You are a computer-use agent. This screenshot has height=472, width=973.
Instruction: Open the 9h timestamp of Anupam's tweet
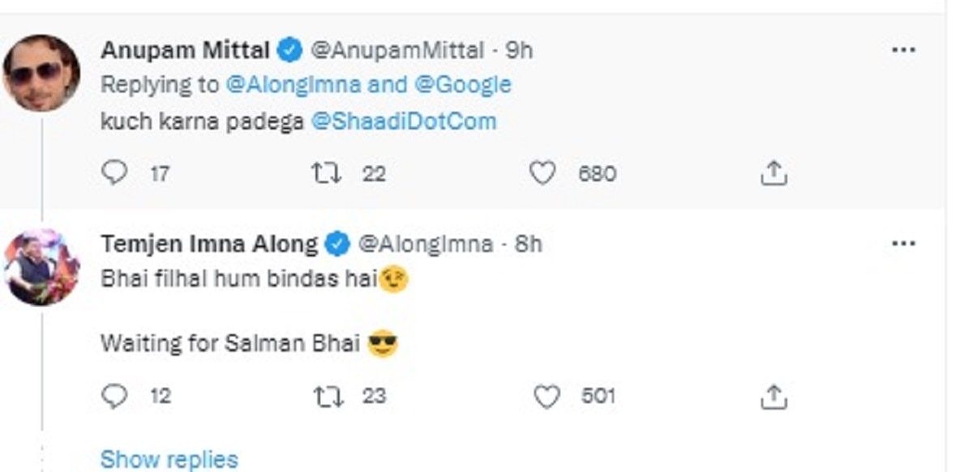point(519,50)
